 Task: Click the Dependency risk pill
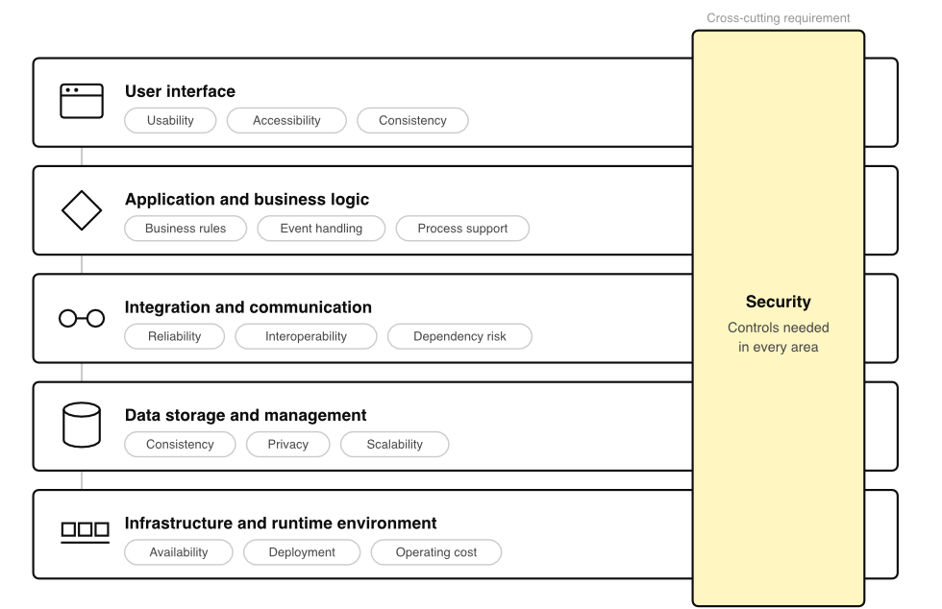pyautogui.click(x=459, y=336)
